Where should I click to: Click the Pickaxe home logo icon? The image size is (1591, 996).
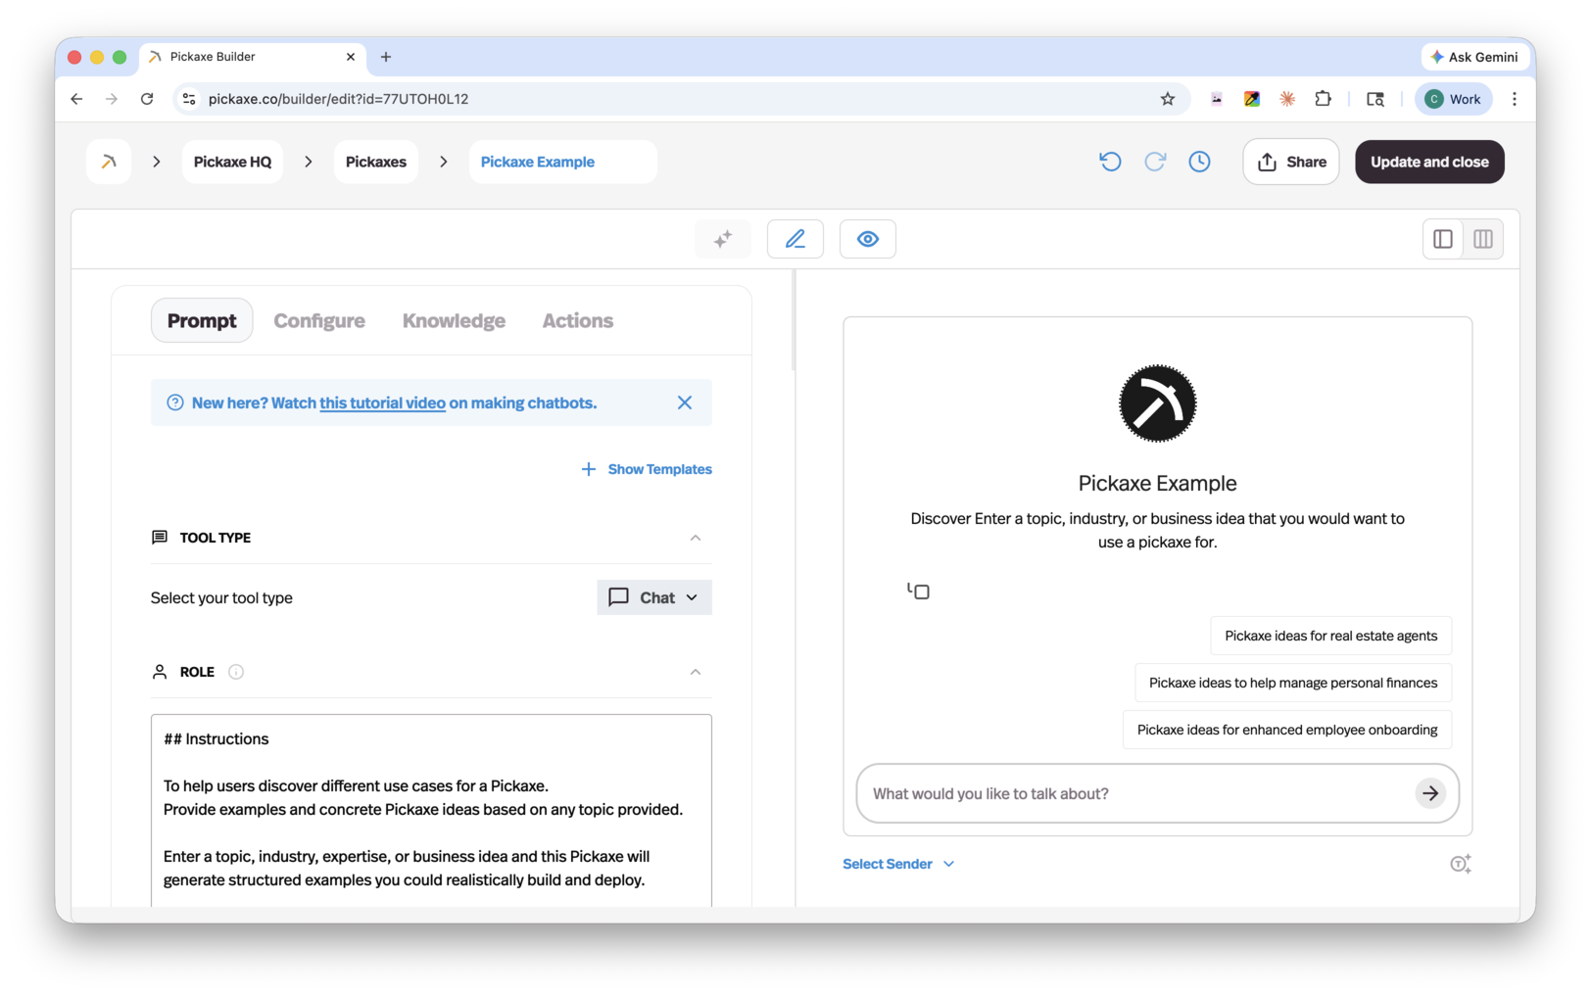coord(109,162)
